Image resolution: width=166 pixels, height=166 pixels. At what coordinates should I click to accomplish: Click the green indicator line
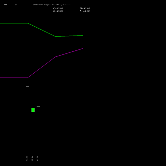click(41, 30)
